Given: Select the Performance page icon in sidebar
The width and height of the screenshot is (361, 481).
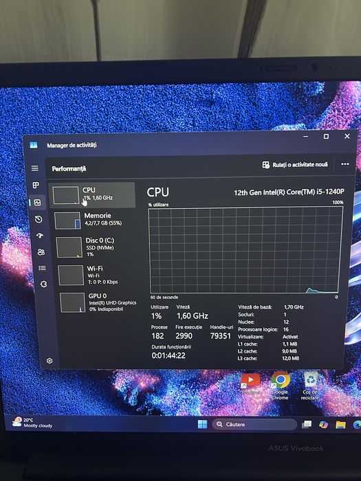Looking at the screenshot, I should click(x=37, y=203).
